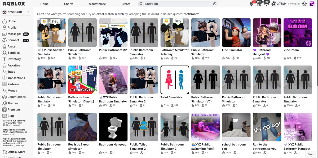Open the Chat button at bottom right
Viewport: 318px width, 158px height.
[x=311, y=154]
